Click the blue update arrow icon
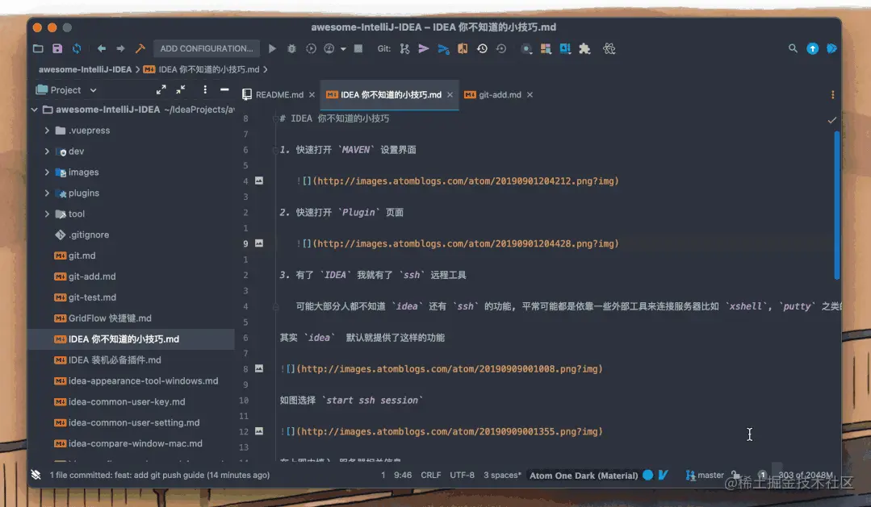Image resolution: width=871 pixels, height=507 pixels. tap(812, 49)
